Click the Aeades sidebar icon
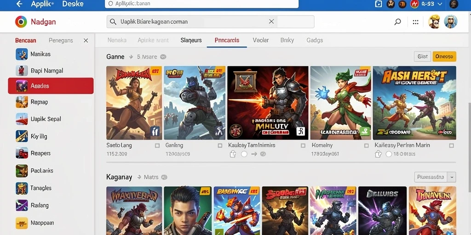This screenshot has height=235, width=471. (22, 86)
